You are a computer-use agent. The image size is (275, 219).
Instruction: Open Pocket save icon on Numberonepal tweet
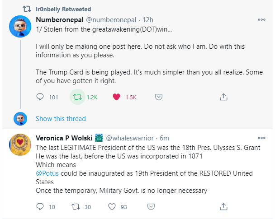(x=159, y=97)
